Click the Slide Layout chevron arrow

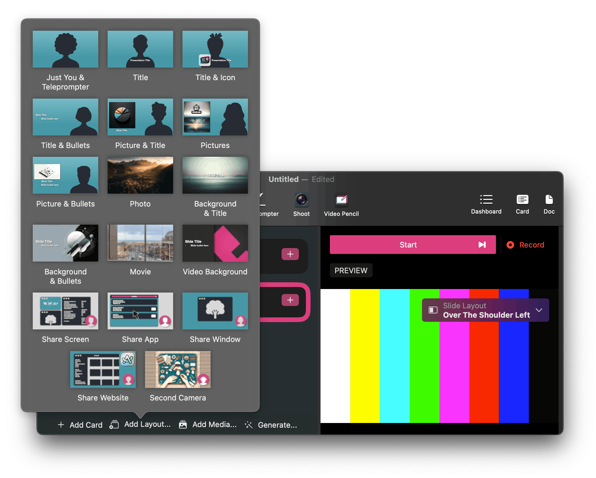click(539, 310)
